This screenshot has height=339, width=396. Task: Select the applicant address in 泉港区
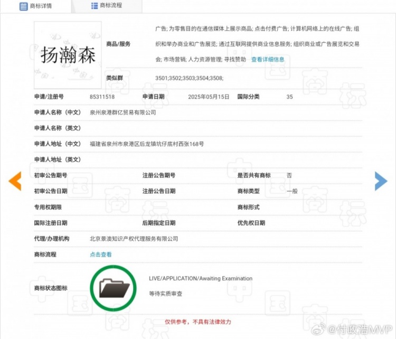click(147, 144)
